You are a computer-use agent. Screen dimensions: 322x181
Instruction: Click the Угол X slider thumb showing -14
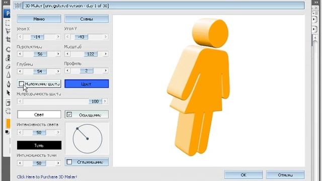click(x=37, y=37)
